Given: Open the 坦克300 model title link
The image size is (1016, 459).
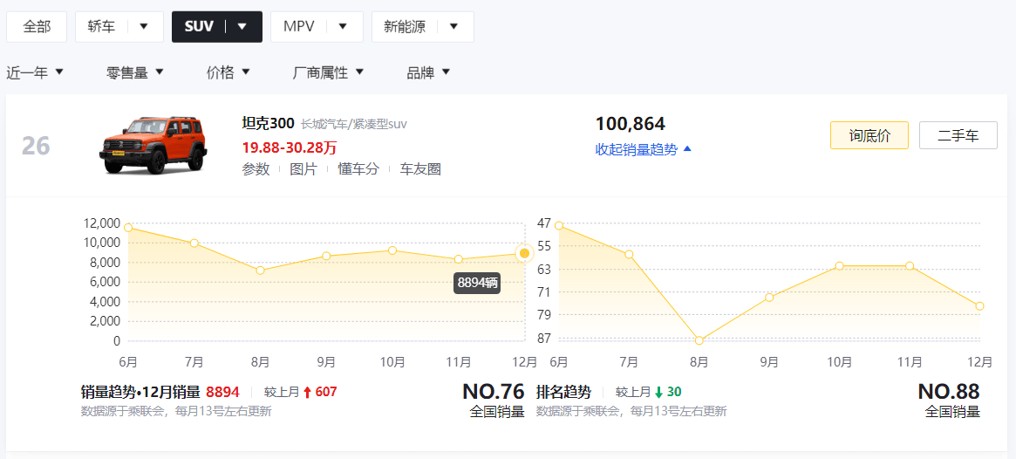Looking at the screenshot, I should tap(269, 123).
